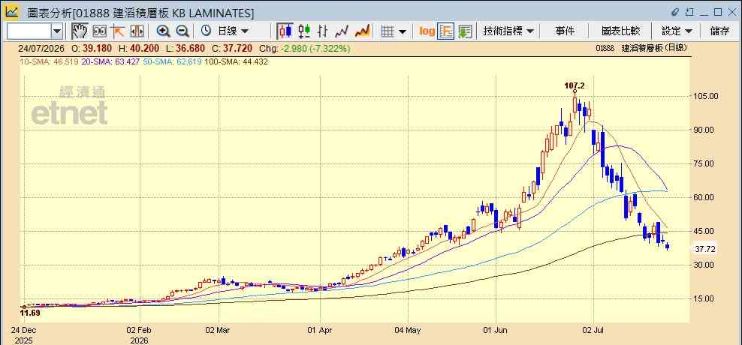Toggle the green volume panel icon
The height and width of the screenshot is (345, 742).
[465, 31]
